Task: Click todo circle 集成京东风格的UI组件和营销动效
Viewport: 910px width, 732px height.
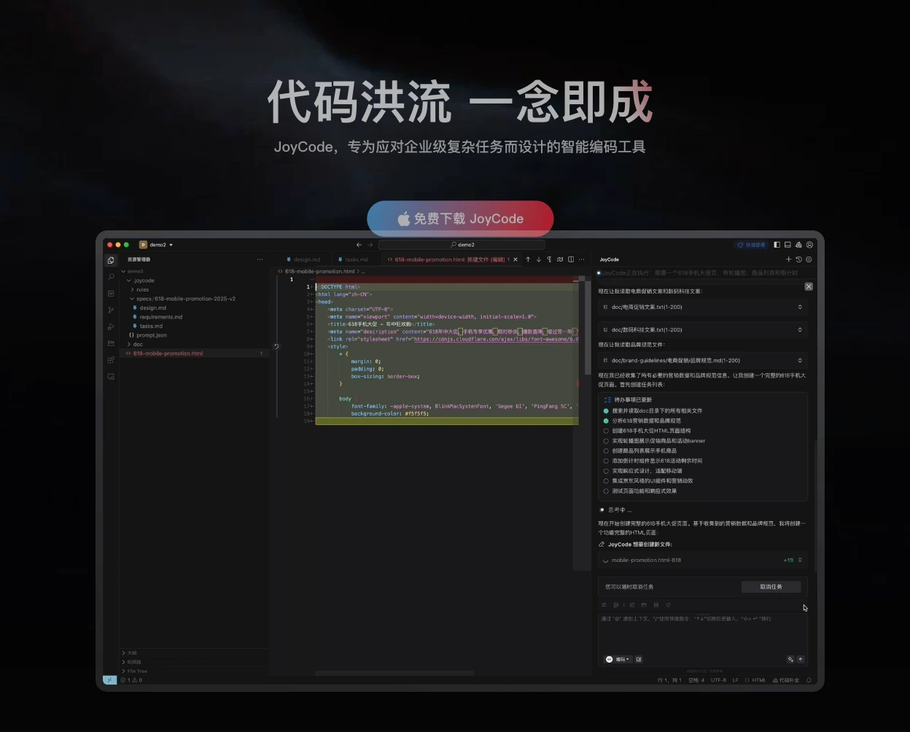Action: click(x=606, y=481)
